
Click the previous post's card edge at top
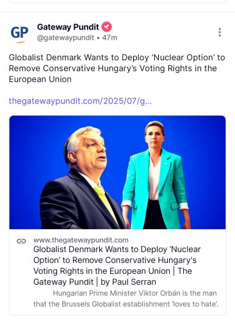[117, 1]
